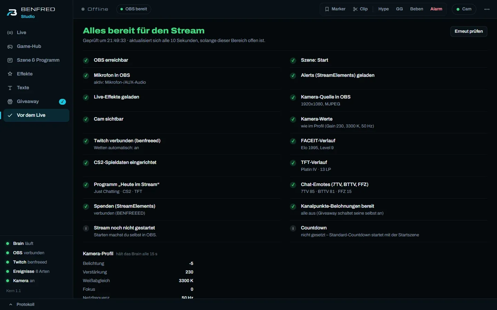Add a stream Marker

pos(335,9)
